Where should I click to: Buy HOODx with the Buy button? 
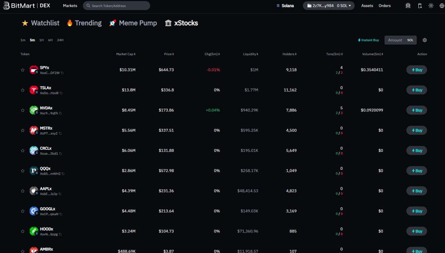coord(417,231)
